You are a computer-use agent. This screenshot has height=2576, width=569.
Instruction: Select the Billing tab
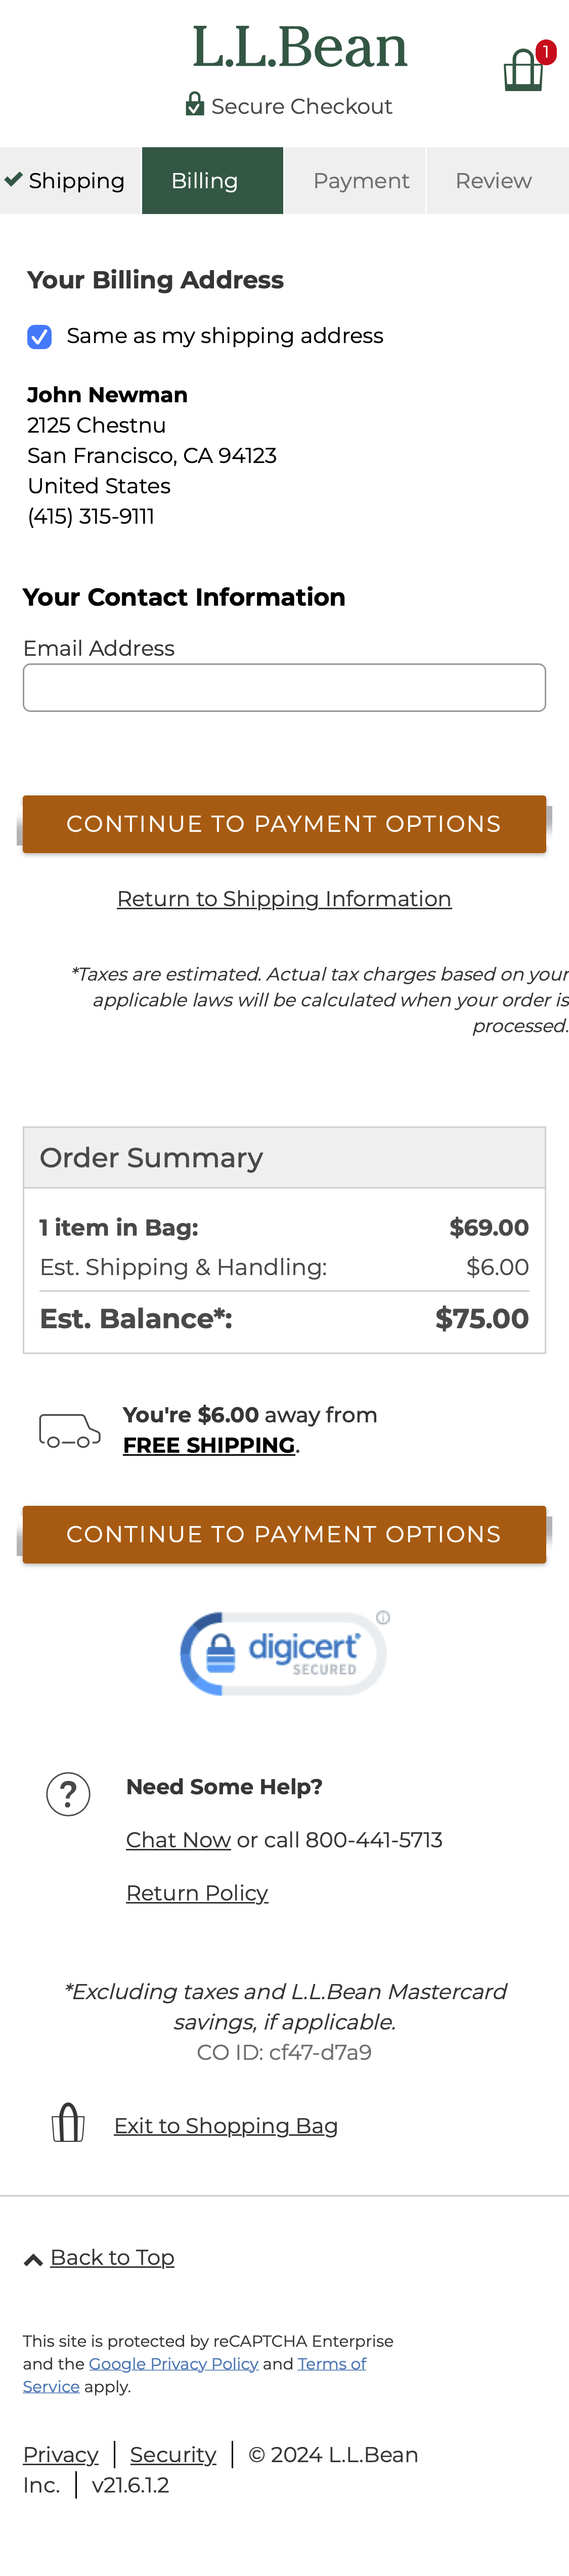click(x=204, y=180)
